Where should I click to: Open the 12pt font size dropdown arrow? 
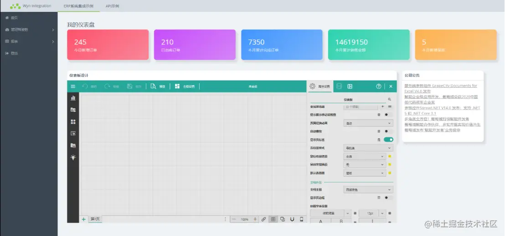(382, 213)
